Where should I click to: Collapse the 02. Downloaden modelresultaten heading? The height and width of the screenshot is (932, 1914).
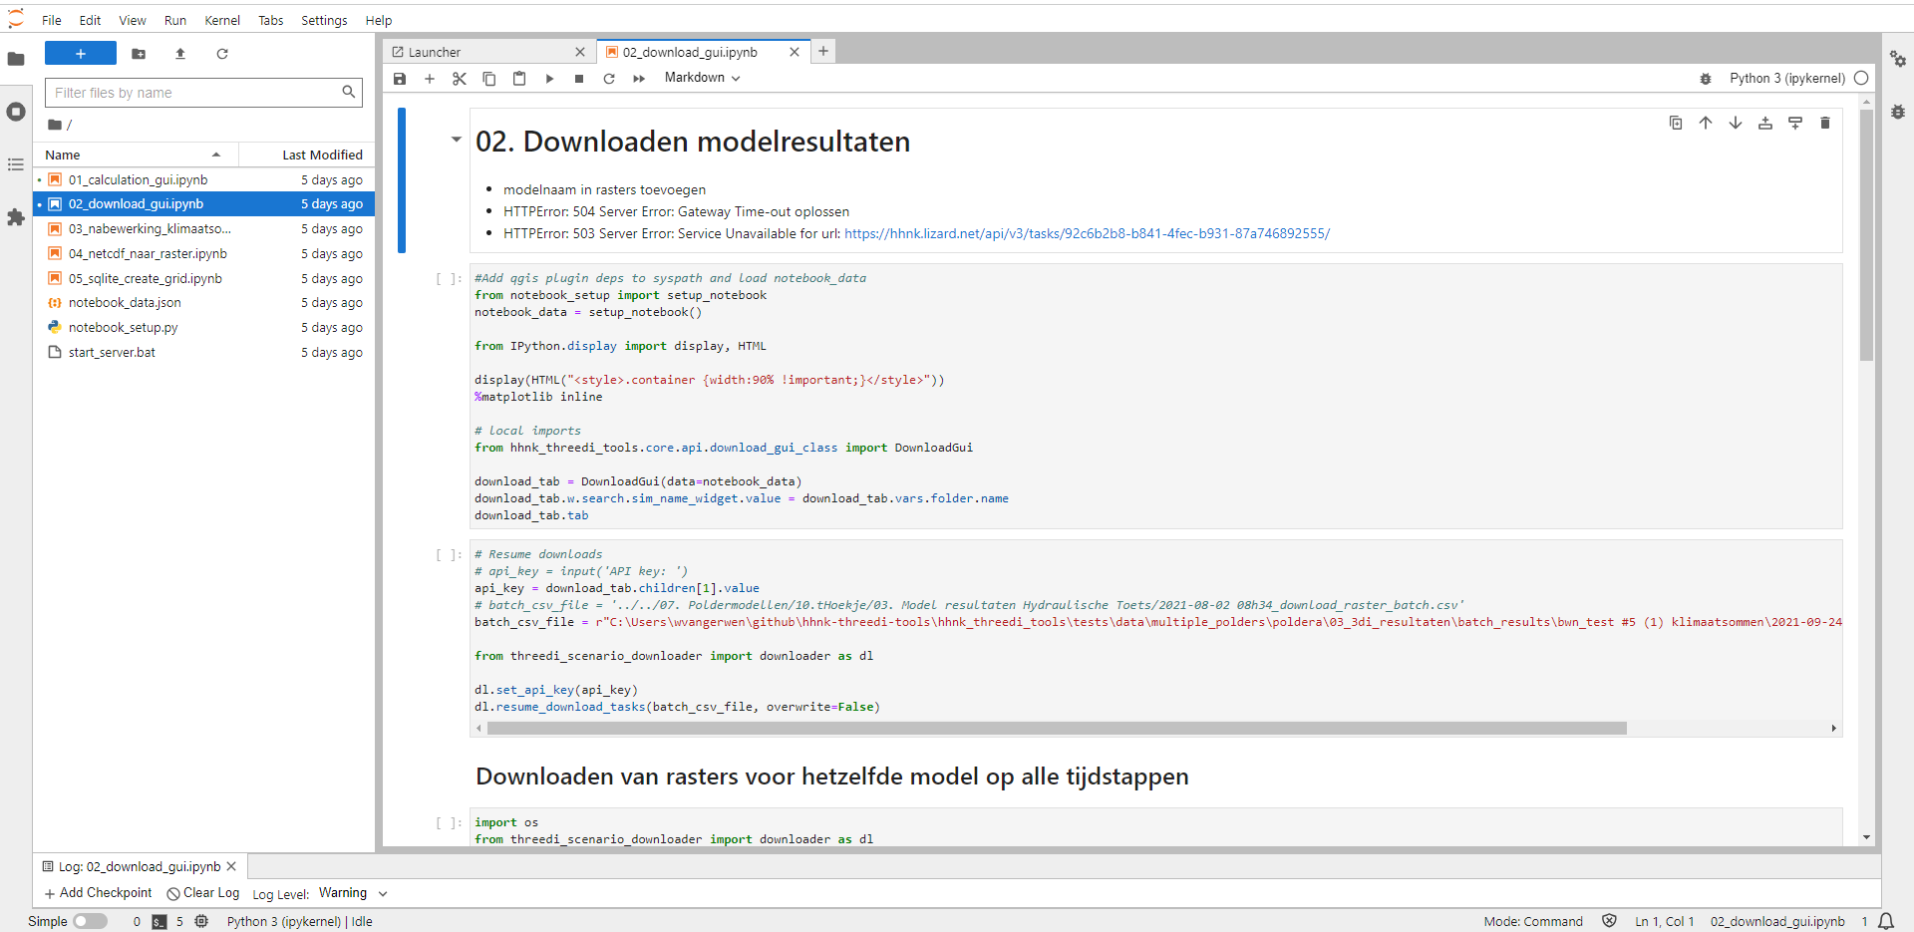(x=457, y=140)
